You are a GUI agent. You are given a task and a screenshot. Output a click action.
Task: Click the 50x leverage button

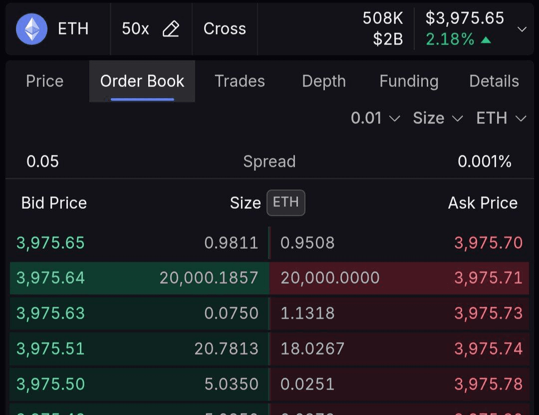[135, 29]
